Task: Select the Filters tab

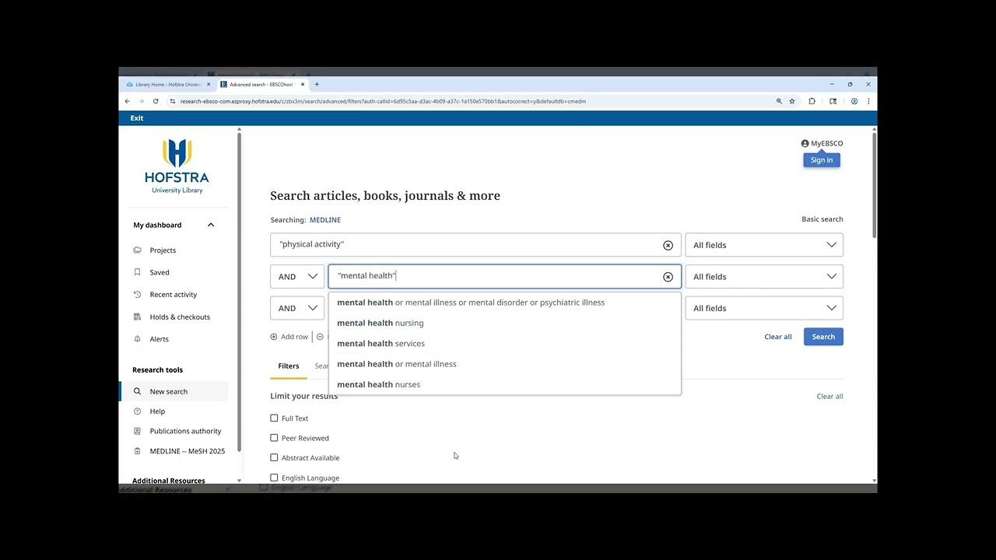Action: (289, 366)
